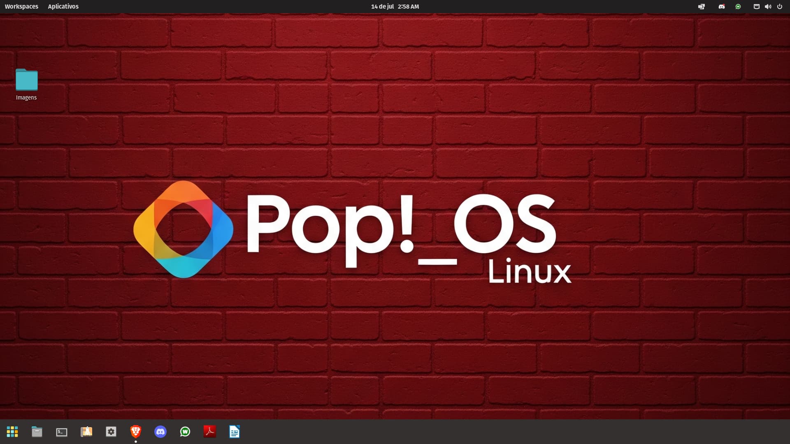Screen dimensions: 790x444
Task: Open the volume control in top bar
Action: point(768,7)
